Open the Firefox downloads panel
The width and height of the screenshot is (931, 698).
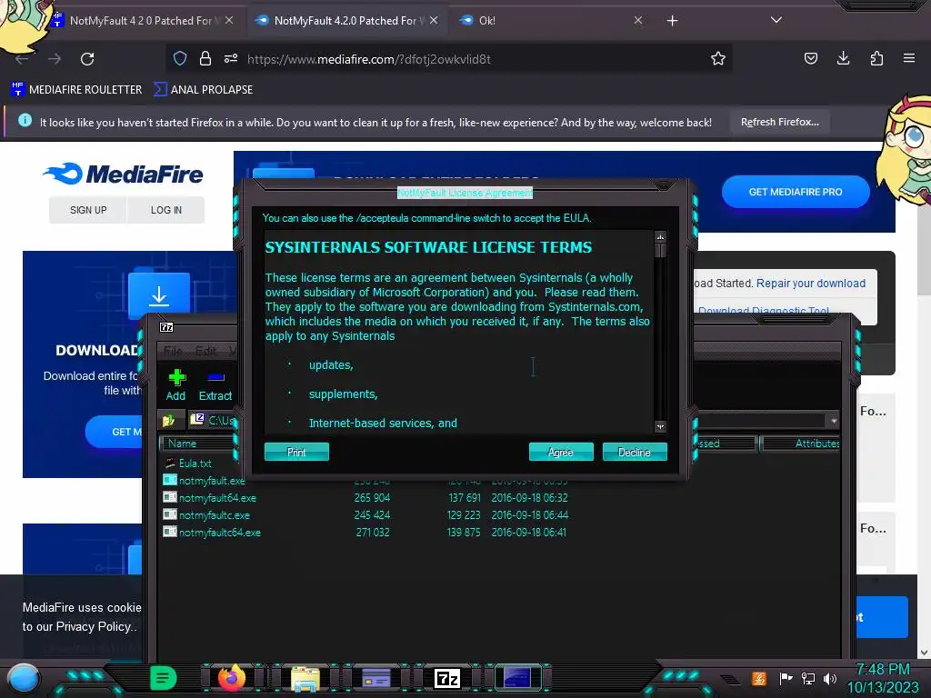tap(843, 58)
